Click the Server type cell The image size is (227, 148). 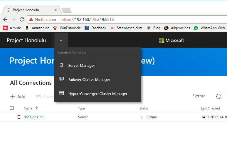pyautogui.click(x=83, y=117)
